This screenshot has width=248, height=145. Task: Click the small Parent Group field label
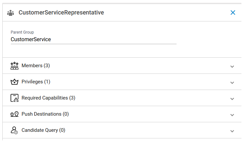tap(22, 32)
